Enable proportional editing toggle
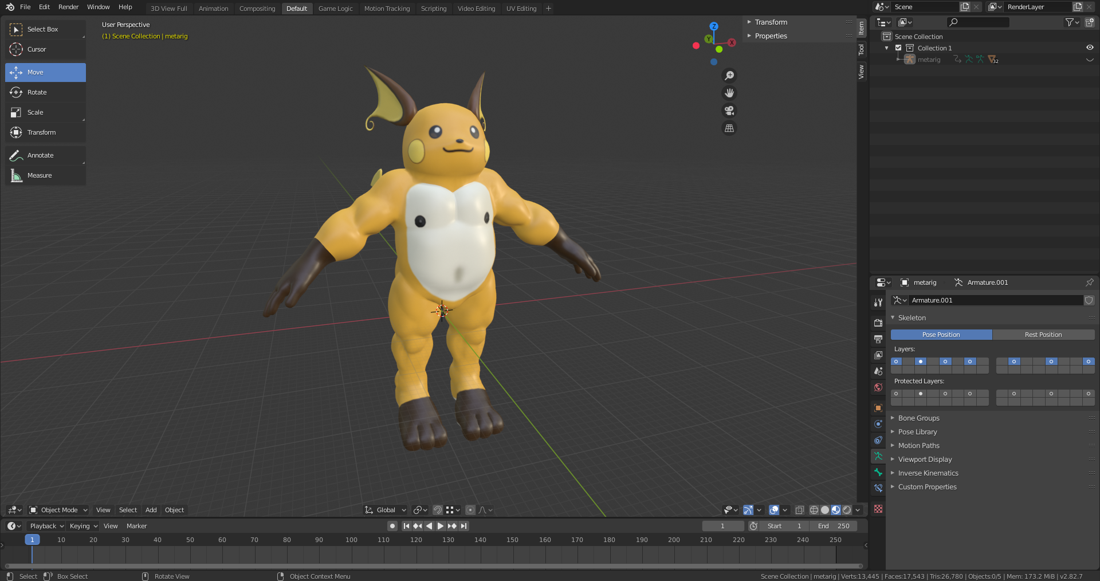Screen dimensions: 1100x581 tap(470, 510)
